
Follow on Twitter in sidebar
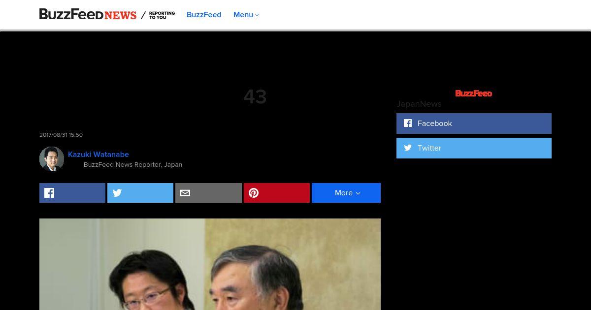click(x=474, y=148)
